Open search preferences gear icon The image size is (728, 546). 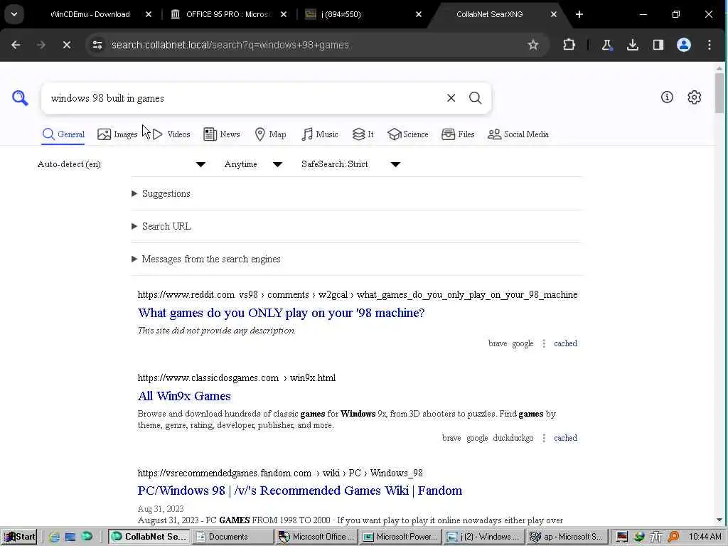click(x=694, y=97)
